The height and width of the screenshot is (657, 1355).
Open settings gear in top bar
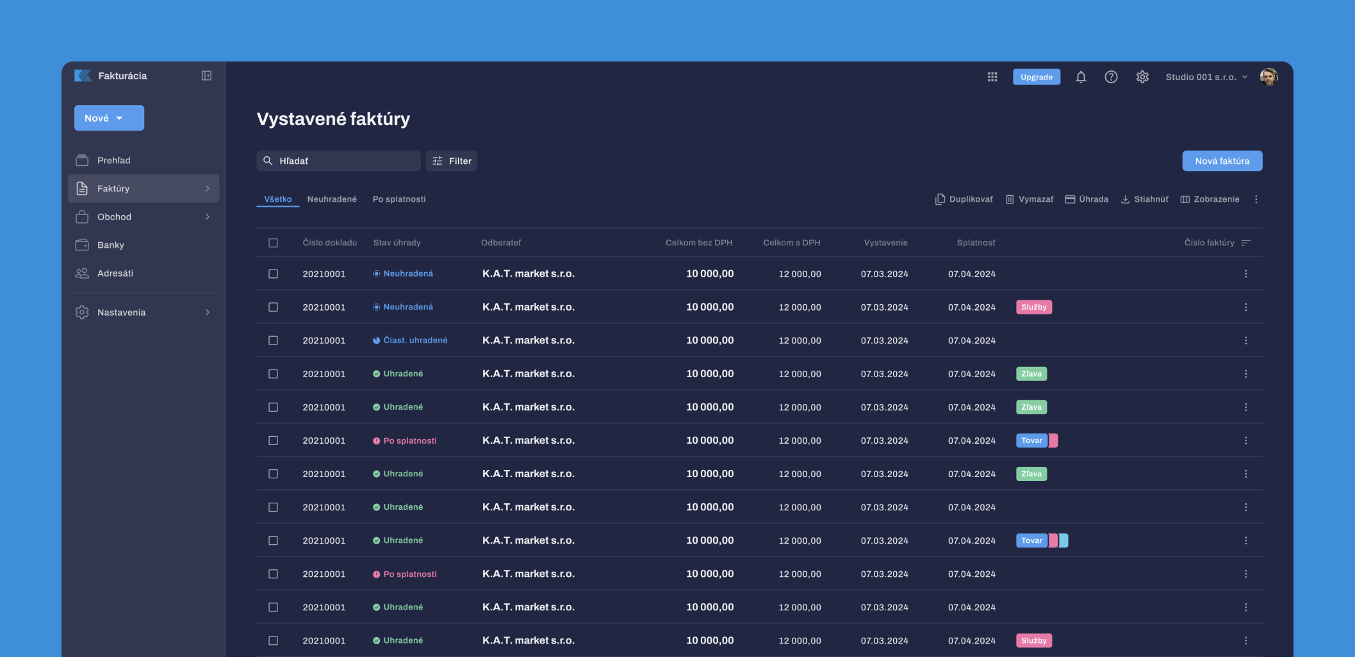(1142, 77)
